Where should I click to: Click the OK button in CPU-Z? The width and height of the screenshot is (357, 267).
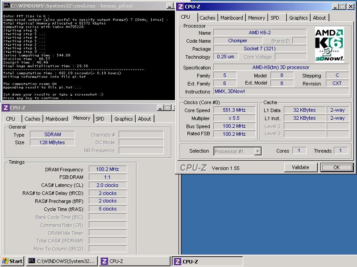(337, 167)
